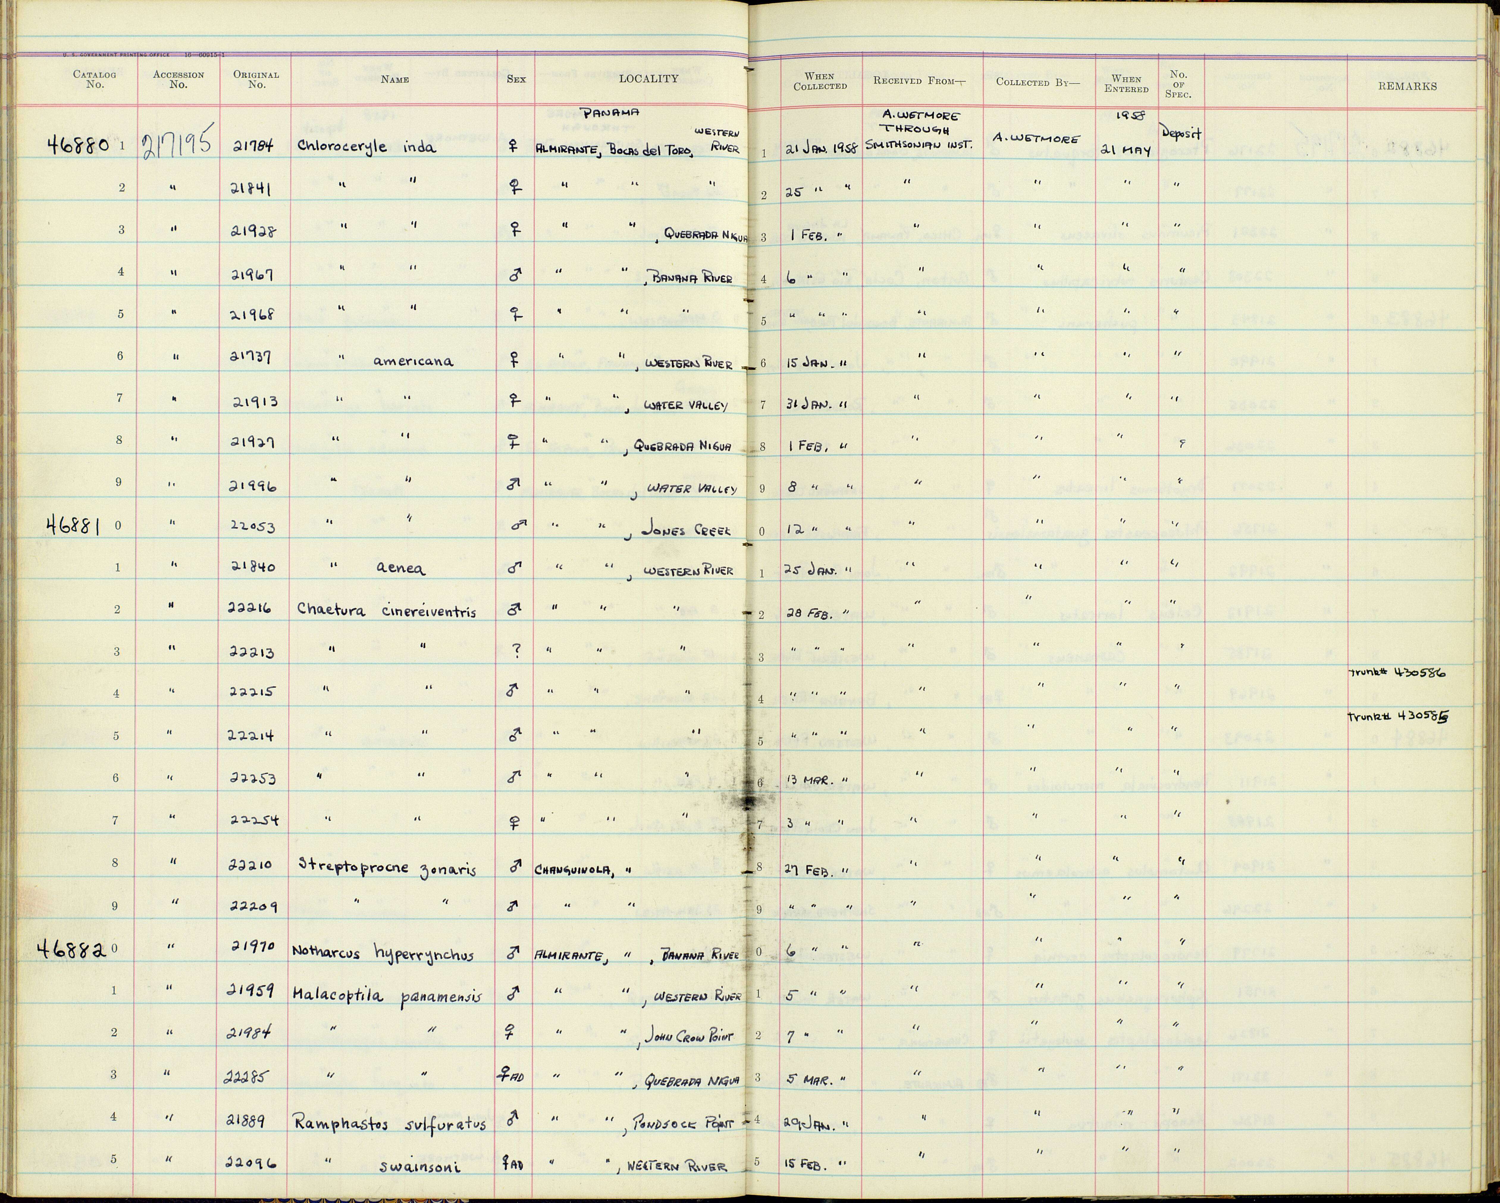
Task: Click 'Water Valley' in row 21913
Action: [686, 405]
